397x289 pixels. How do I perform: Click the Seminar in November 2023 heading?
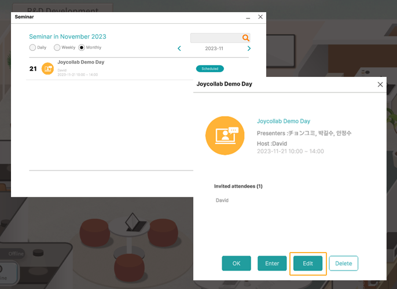tap(68, 36)
